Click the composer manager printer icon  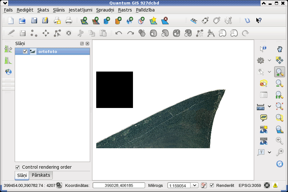[69, 20]
